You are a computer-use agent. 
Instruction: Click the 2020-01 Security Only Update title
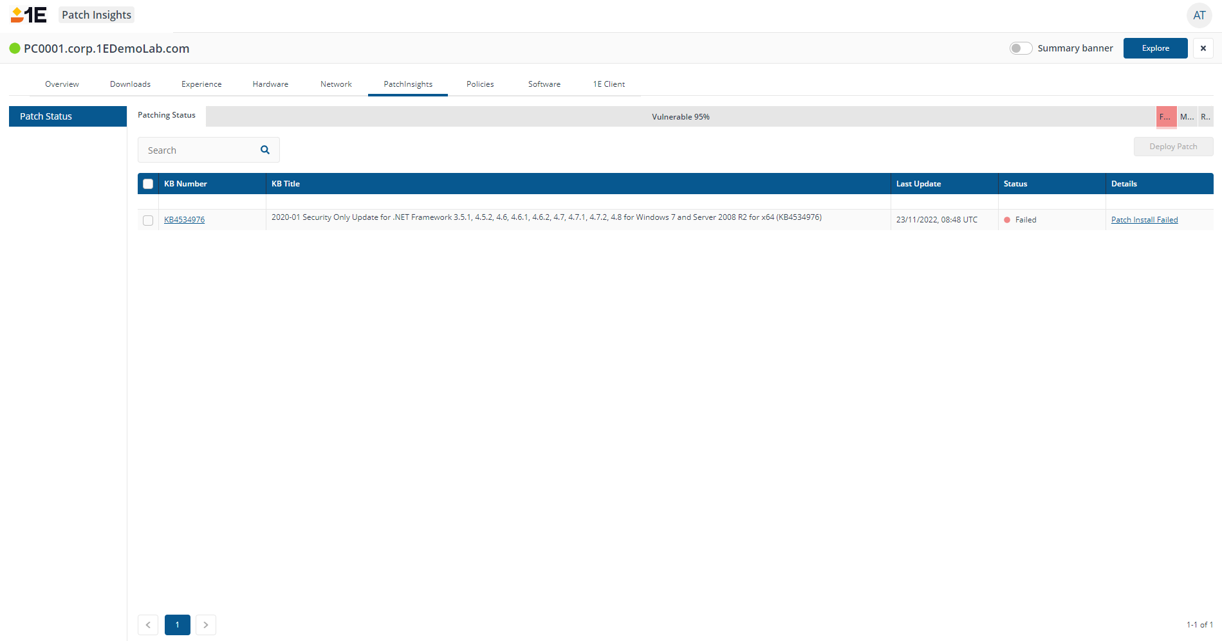point(546,217)
